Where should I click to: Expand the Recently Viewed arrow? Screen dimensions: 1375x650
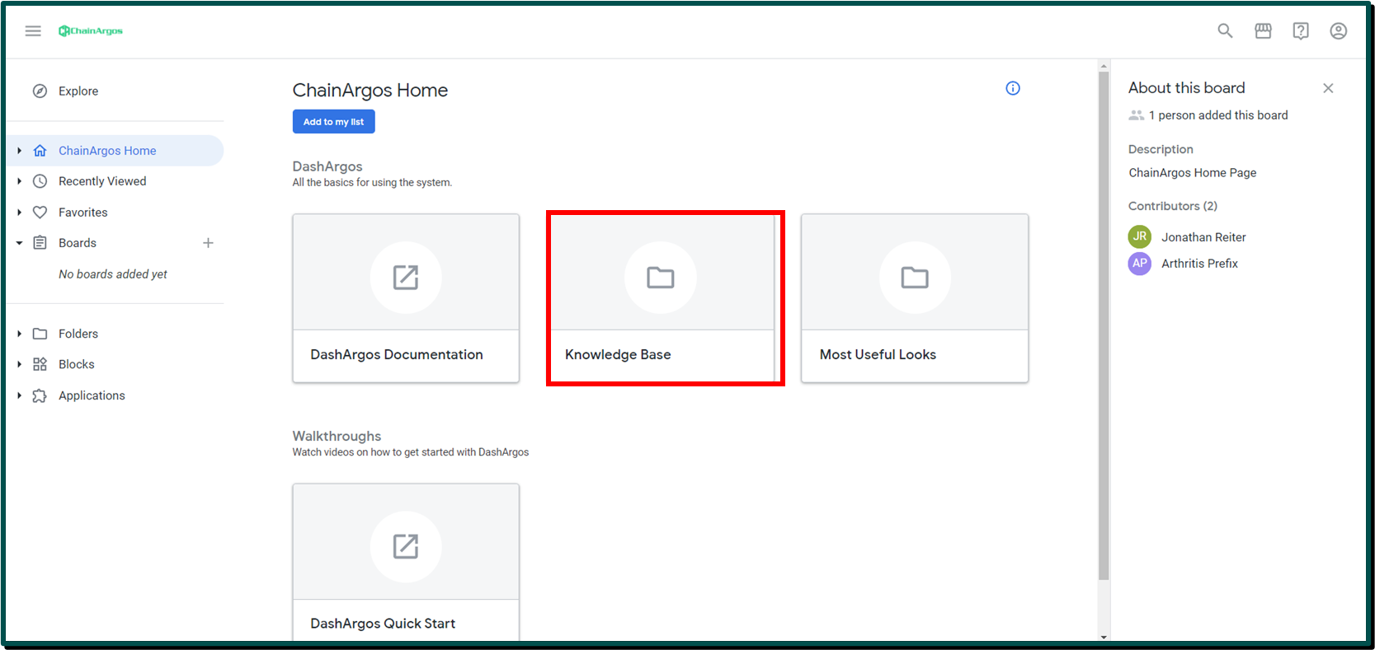click(x=19, y=181)
